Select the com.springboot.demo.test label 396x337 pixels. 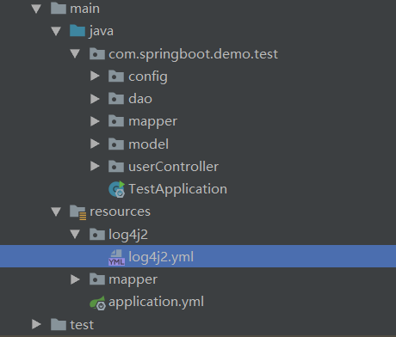pyautogui.click(x=194, y=54)
